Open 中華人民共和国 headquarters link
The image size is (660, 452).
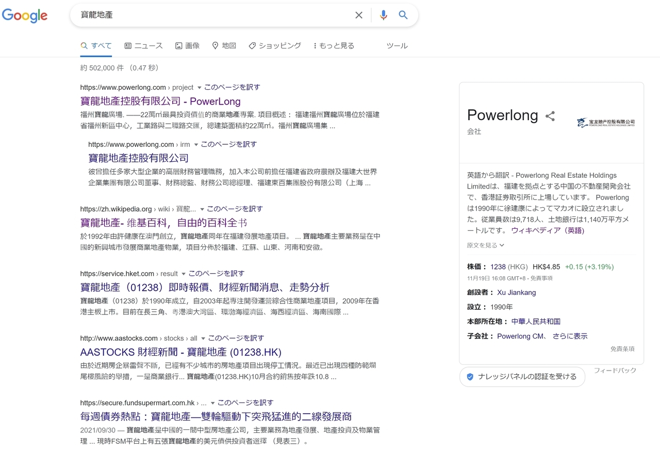click(x=536, y=321)
